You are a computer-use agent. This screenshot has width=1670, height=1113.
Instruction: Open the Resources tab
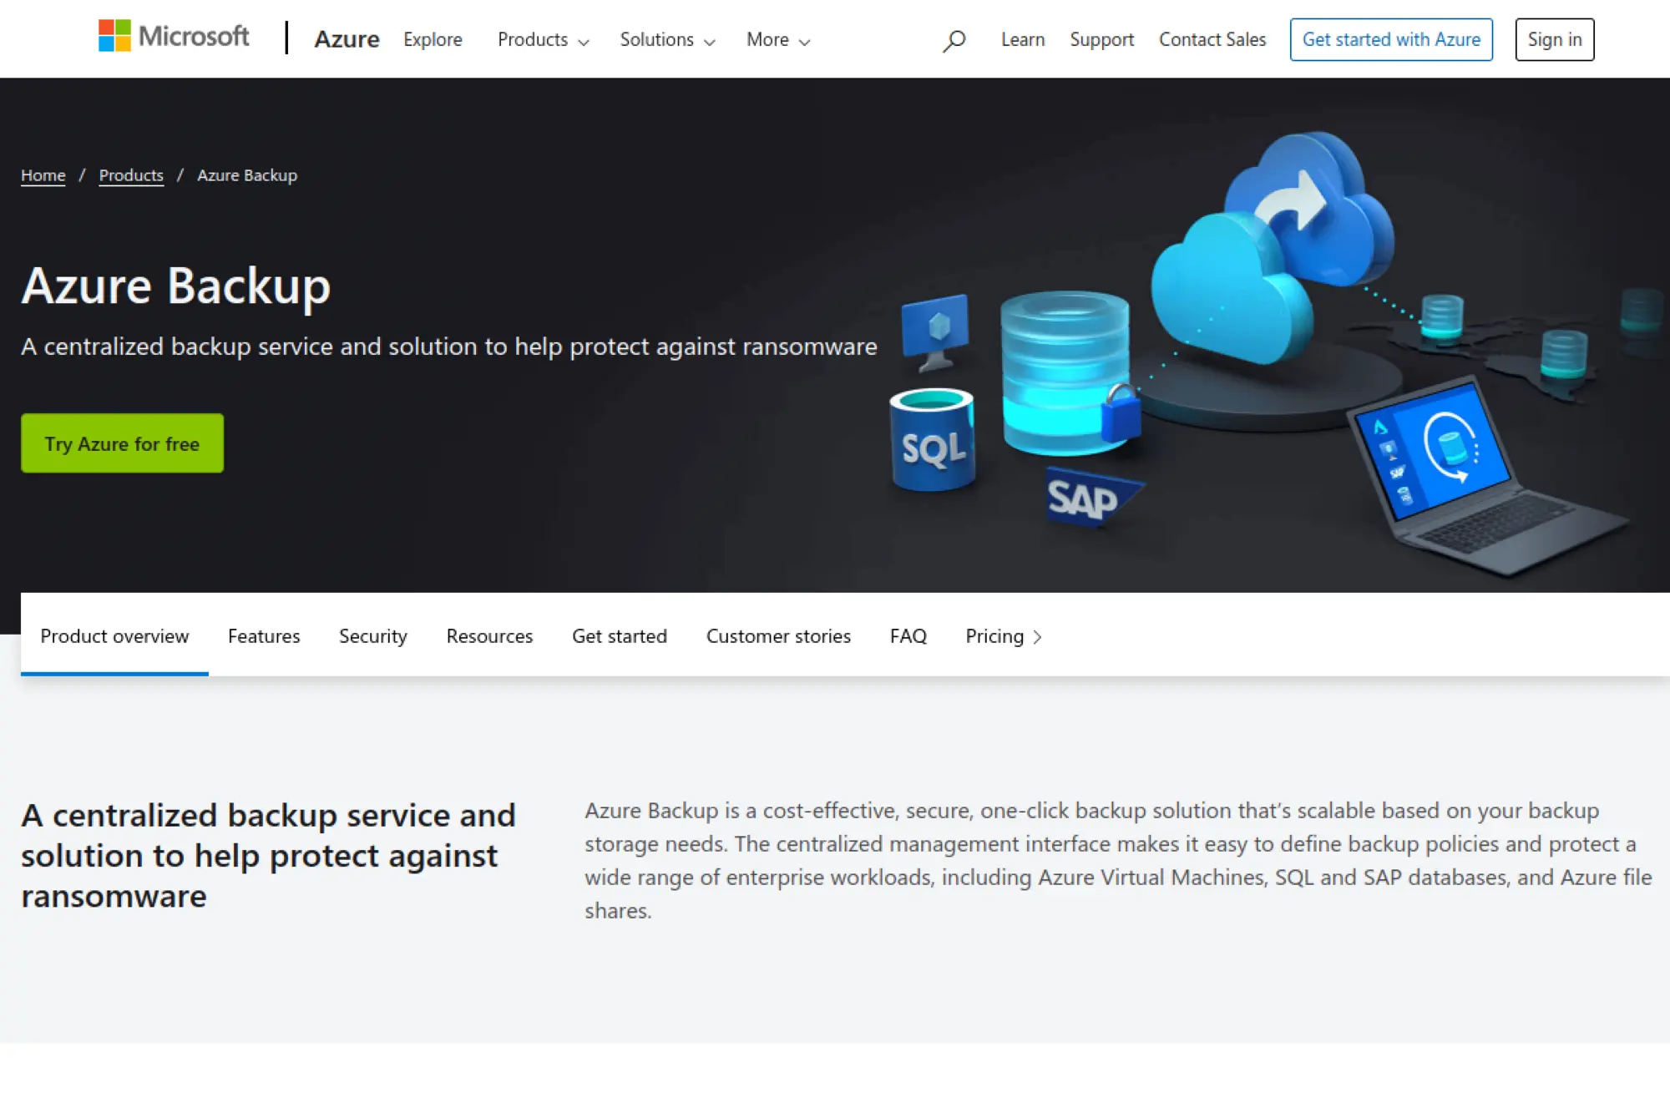(489, 636)
